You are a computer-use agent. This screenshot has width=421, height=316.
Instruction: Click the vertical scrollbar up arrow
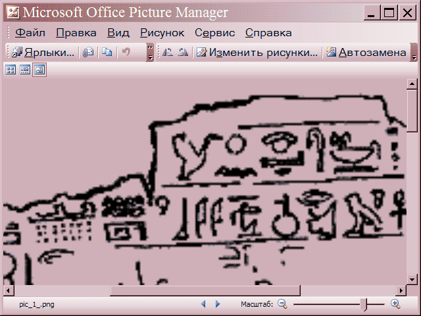(x=412, y=84)
